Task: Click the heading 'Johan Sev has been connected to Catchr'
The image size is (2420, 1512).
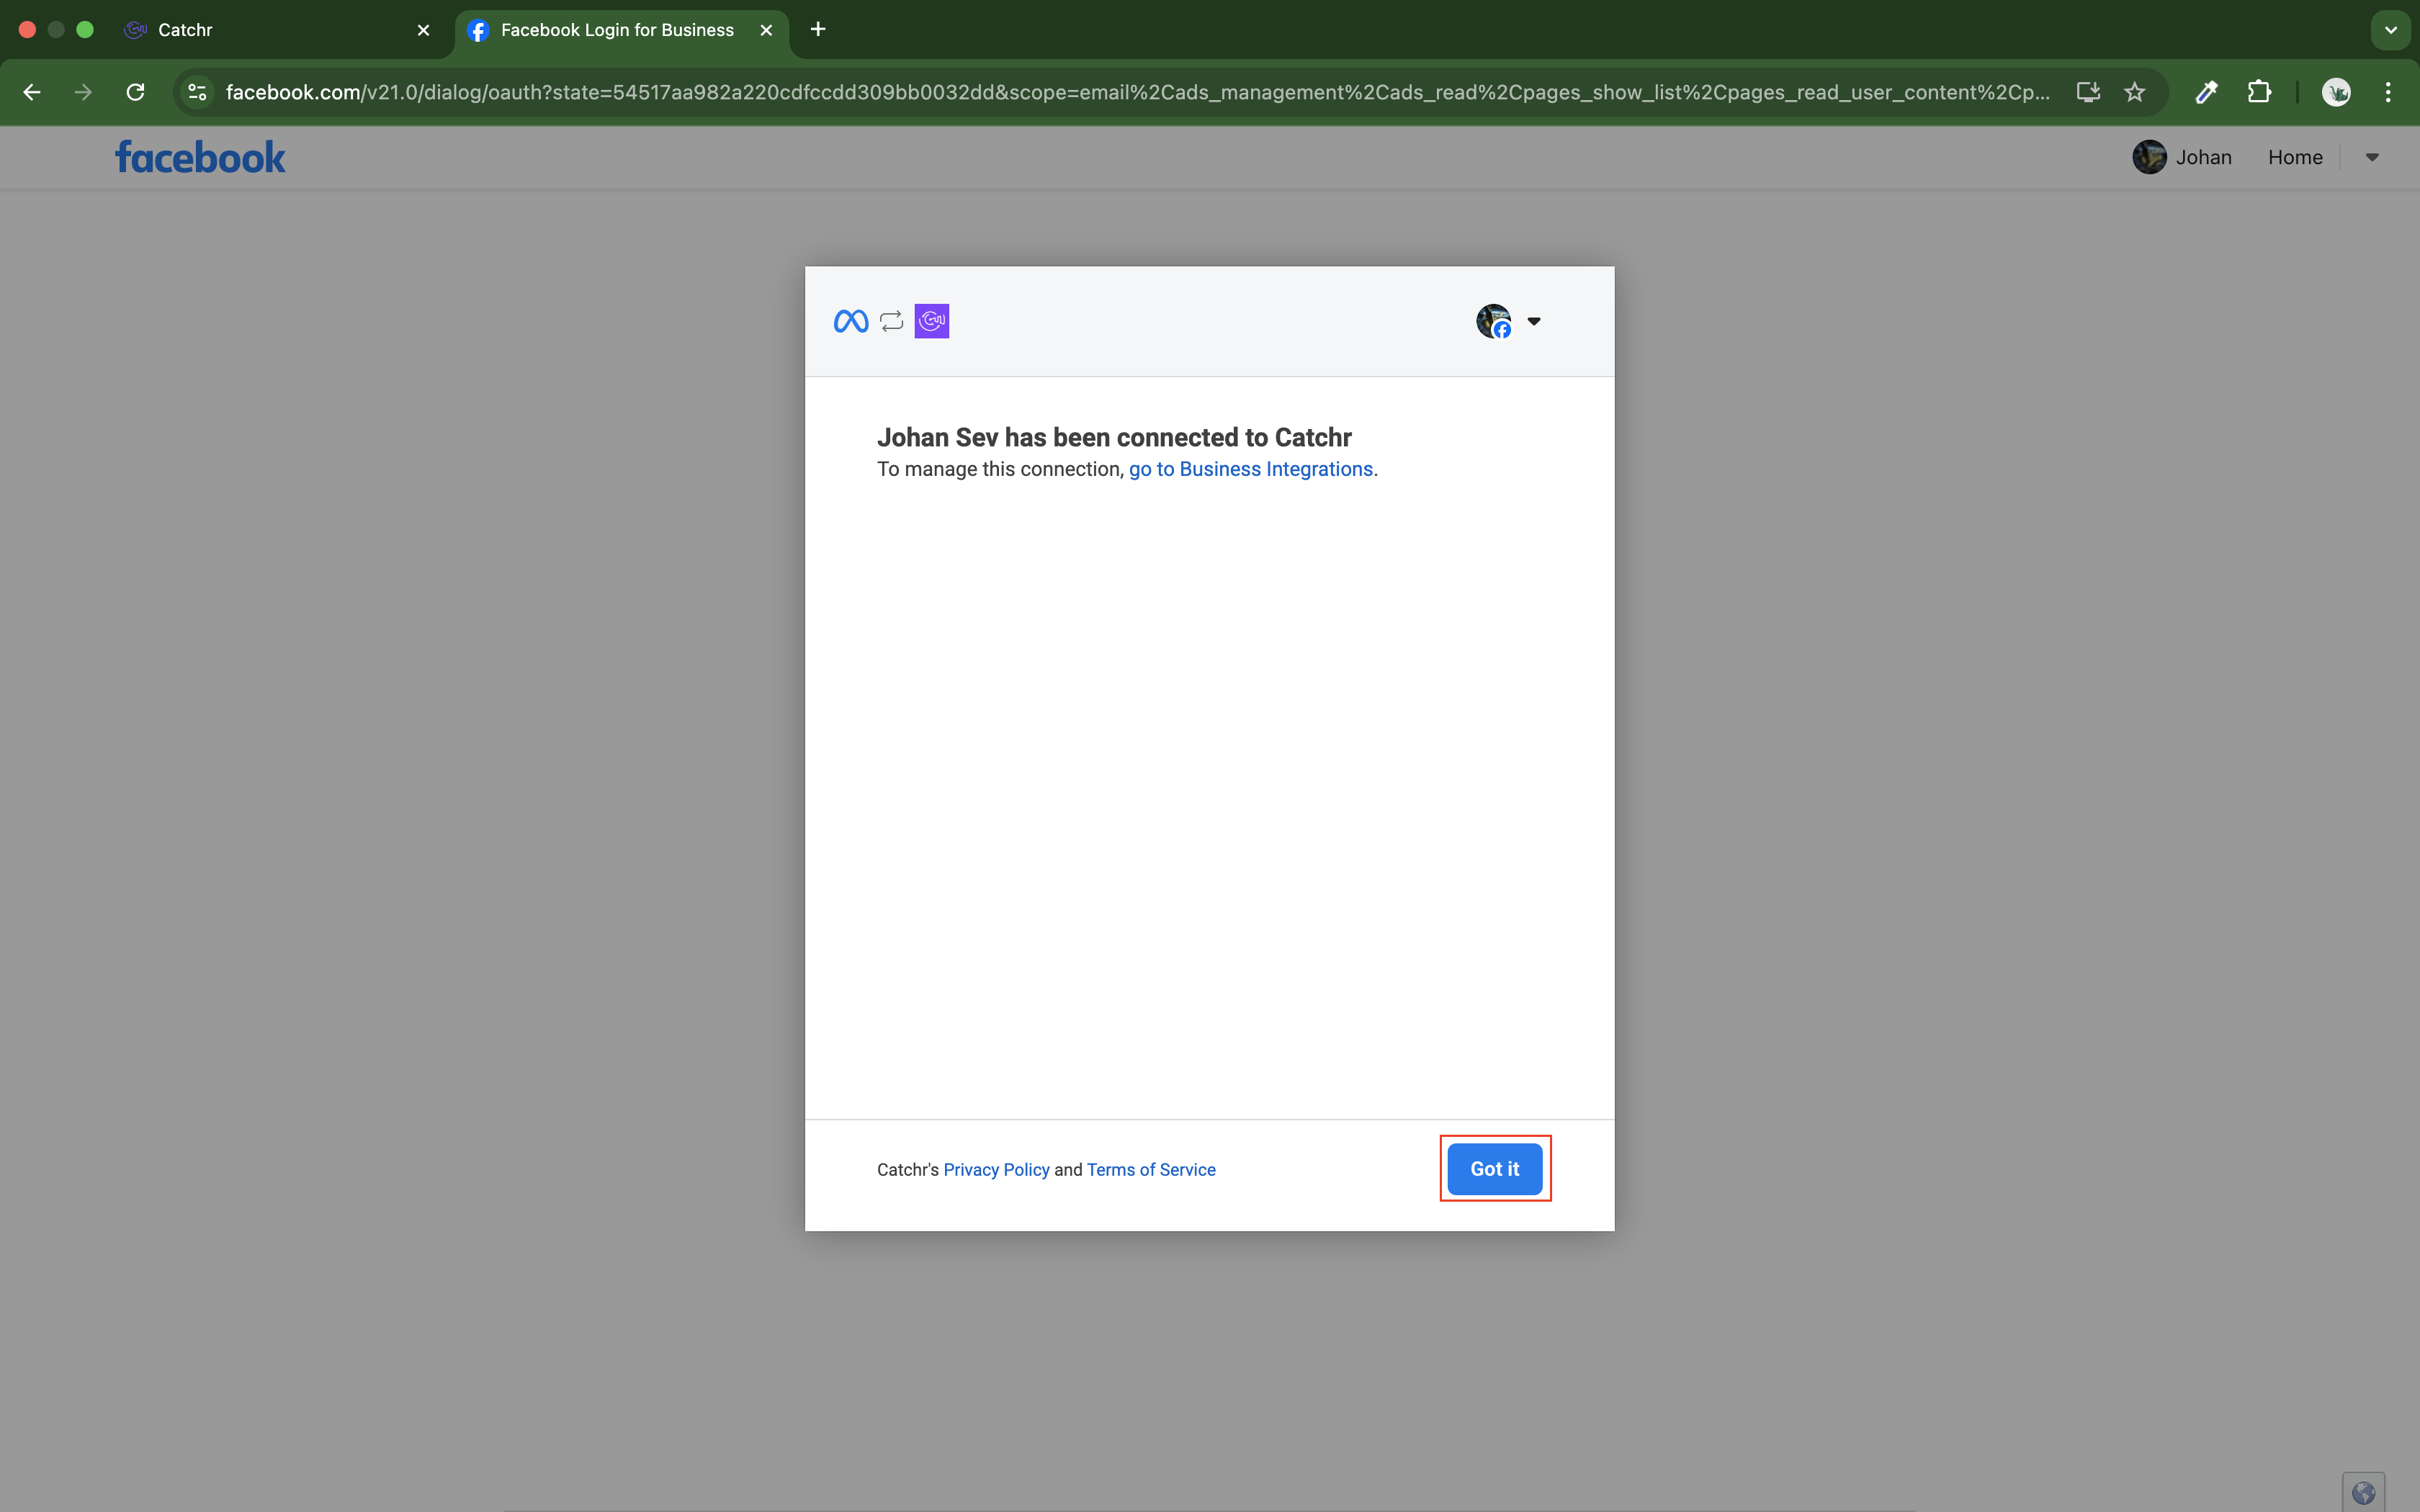Action: click(1114, 437)
